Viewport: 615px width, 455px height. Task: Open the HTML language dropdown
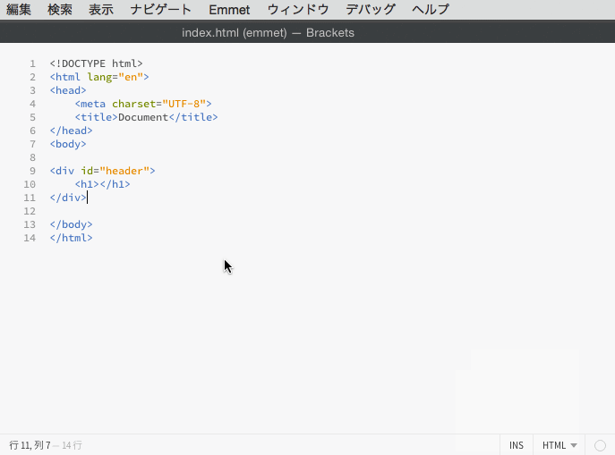(559, 445)
